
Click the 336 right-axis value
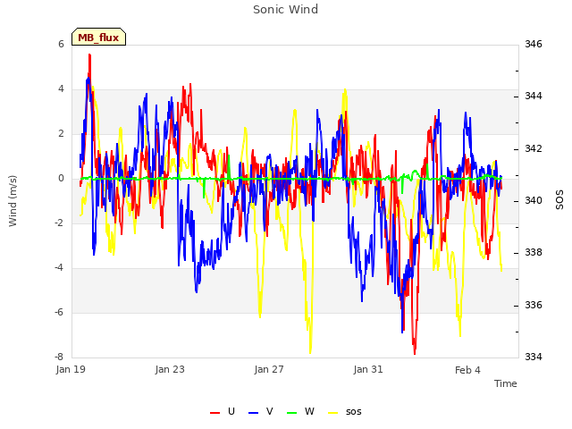click(534, 305)
